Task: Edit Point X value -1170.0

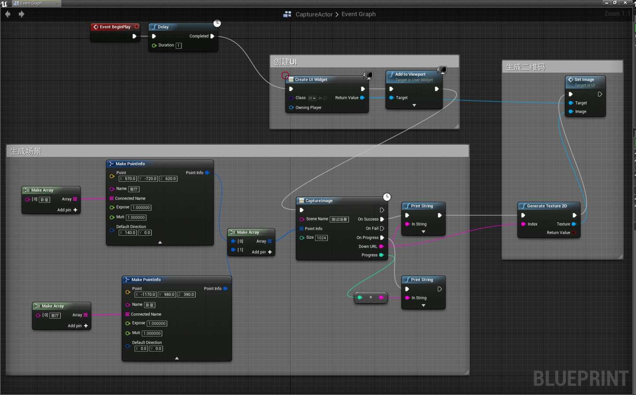Action: coord(145,294)
